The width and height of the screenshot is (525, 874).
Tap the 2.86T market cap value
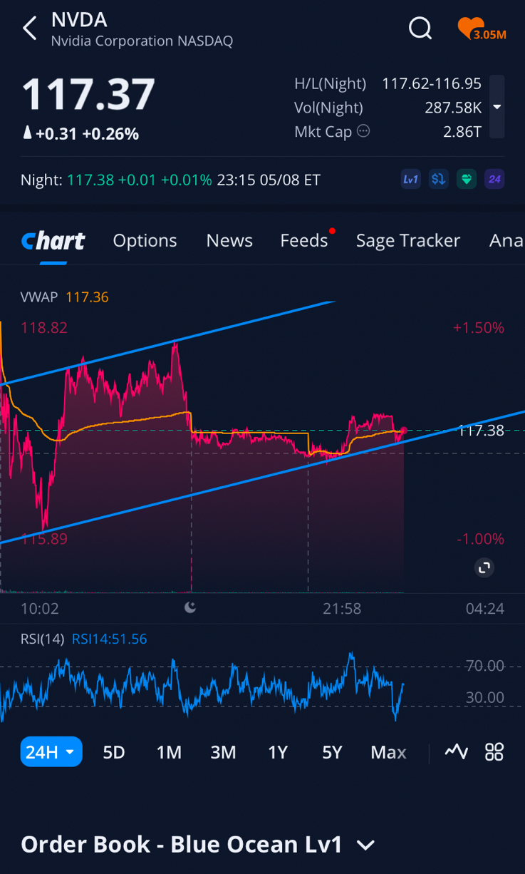click(462, 131)
